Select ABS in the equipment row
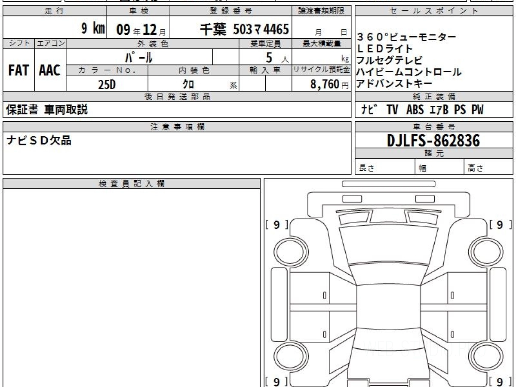This screenshot has width=516, height=387. (415, 110)
